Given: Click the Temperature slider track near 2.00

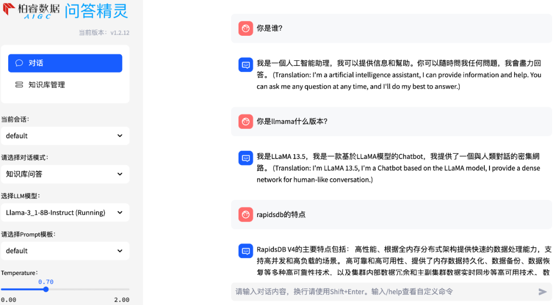Looking at the screenshot, I should [x=127, y=290].
